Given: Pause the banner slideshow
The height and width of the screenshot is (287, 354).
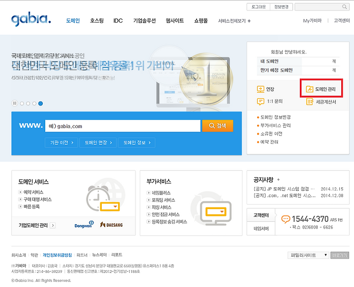Looking at the screenshot, I should coord(15,103).
